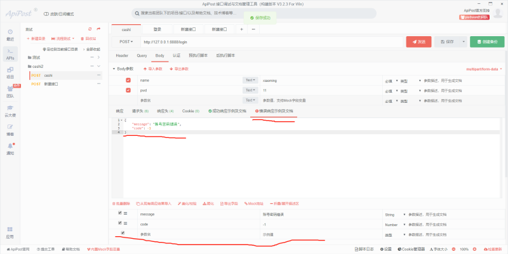This screenshot has width=508, height=254.
Task: Open String type dropdown for message field
Action: click(395, 215)
